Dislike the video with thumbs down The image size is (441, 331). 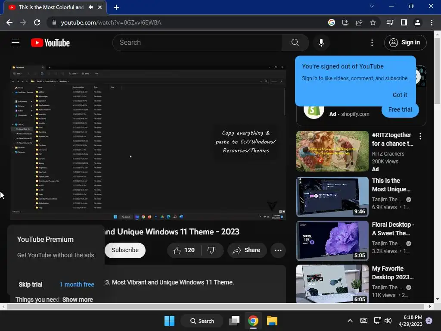[211, 250]
